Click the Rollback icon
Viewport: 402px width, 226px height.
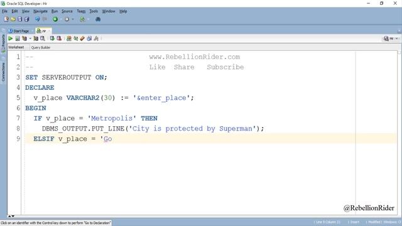pyautogui.click(x=59, y=38)
